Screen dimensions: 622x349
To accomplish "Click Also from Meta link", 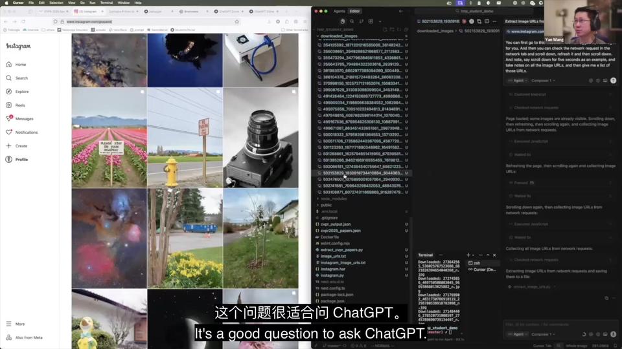I will click(24, 337).
